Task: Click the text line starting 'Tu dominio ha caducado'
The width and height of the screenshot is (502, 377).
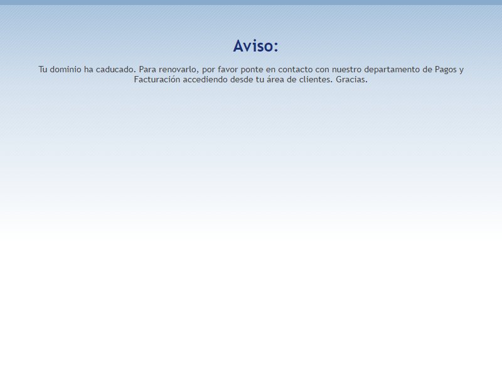Action: pyautogui.click(x=251, y=70)
